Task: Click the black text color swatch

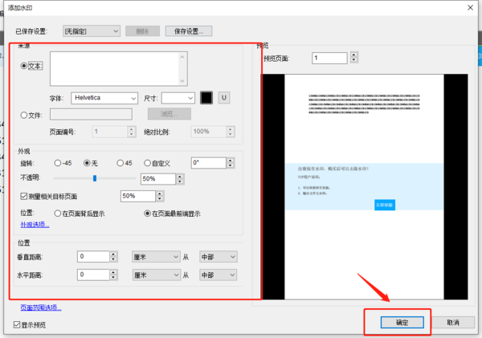Action: pos(207,97)
